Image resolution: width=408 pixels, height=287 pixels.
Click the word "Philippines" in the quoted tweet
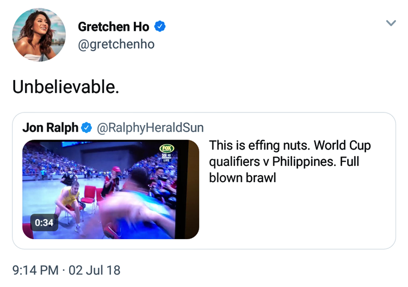click(302, 162)
